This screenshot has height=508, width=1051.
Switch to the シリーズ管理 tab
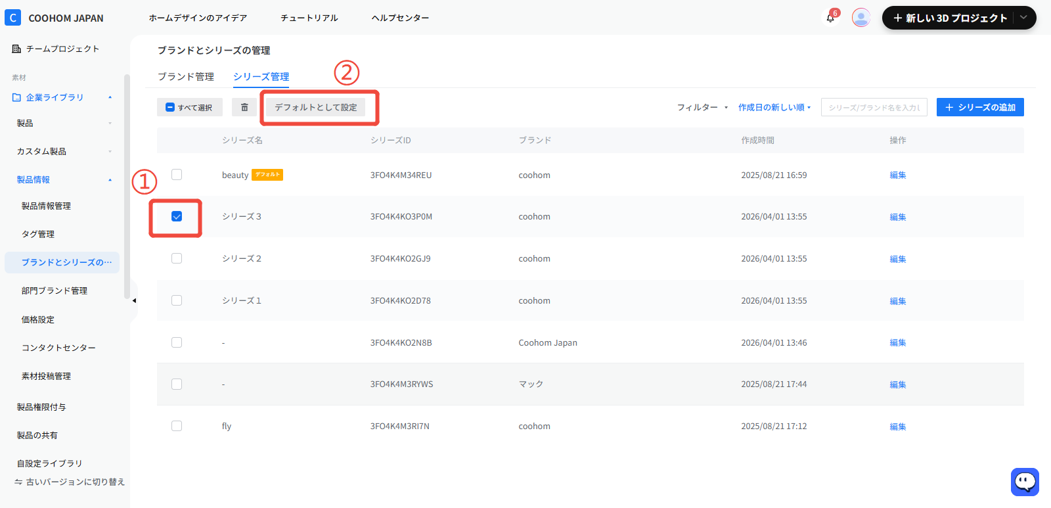(261, 76)
